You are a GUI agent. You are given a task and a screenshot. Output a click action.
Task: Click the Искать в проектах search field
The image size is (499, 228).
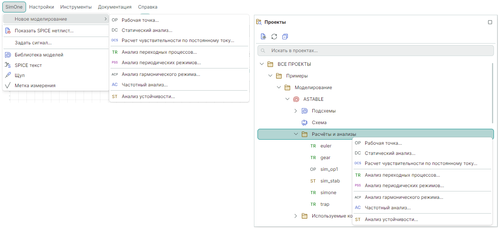tap(375, 51)
